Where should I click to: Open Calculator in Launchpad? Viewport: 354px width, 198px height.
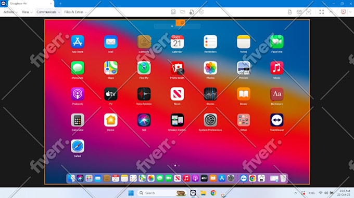78,120
